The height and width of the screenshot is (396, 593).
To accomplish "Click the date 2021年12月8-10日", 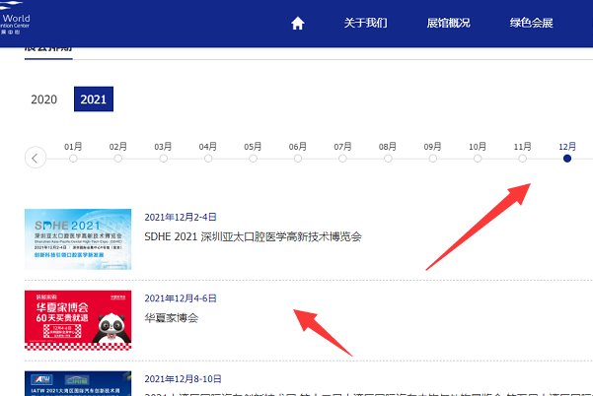I will pyautogui.click(x=183, y=379).
